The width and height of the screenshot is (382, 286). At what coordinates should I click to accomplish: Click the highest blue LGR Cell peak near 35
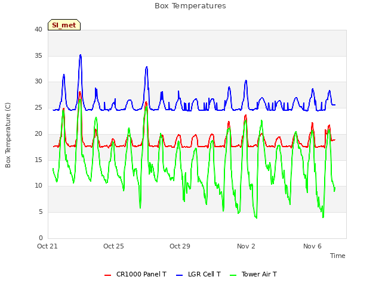tap(81, 55)
